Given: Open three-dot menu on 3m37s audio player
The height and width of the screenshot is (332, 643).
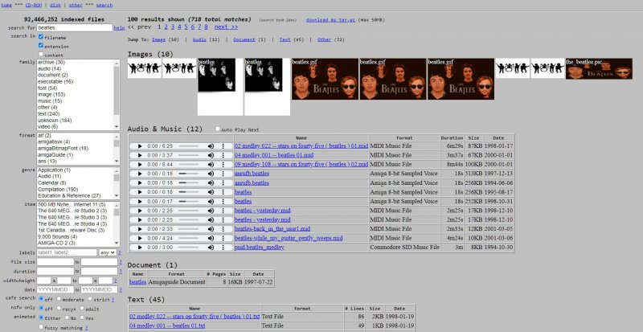Looking at the screenshot, I should click(x=223, y=155).
